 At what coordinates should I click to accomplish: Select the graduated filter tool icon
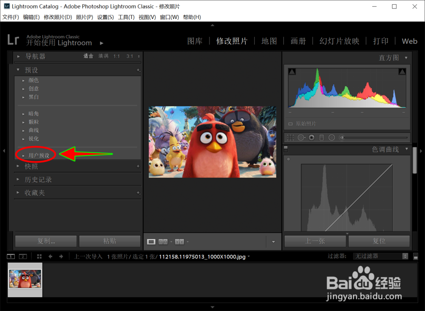pyautogui.click(x=321, y=137)
